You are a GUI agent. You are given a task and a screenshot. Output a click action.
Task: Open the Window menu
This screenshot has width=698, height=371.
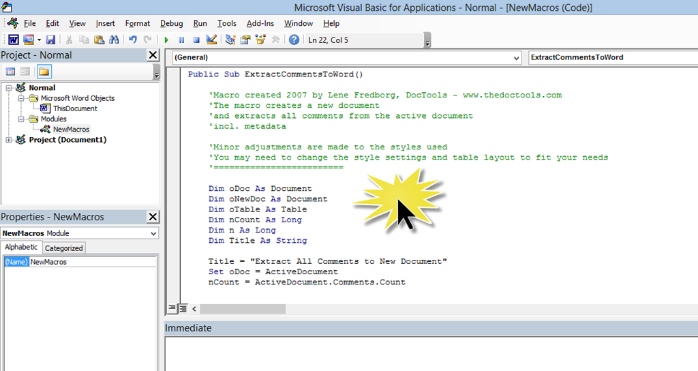click(x=299, y=24)
